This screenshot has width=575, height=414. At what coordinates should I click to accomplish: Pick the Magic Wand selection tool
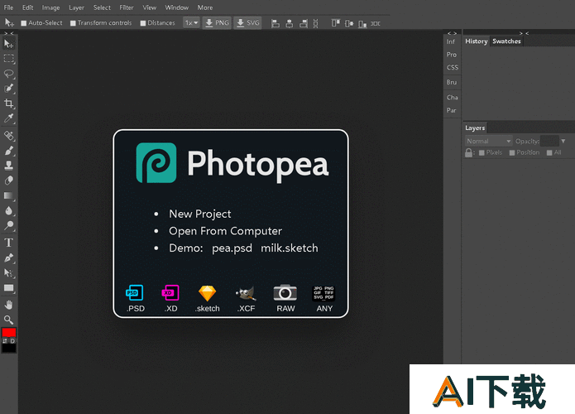(8, 89)
